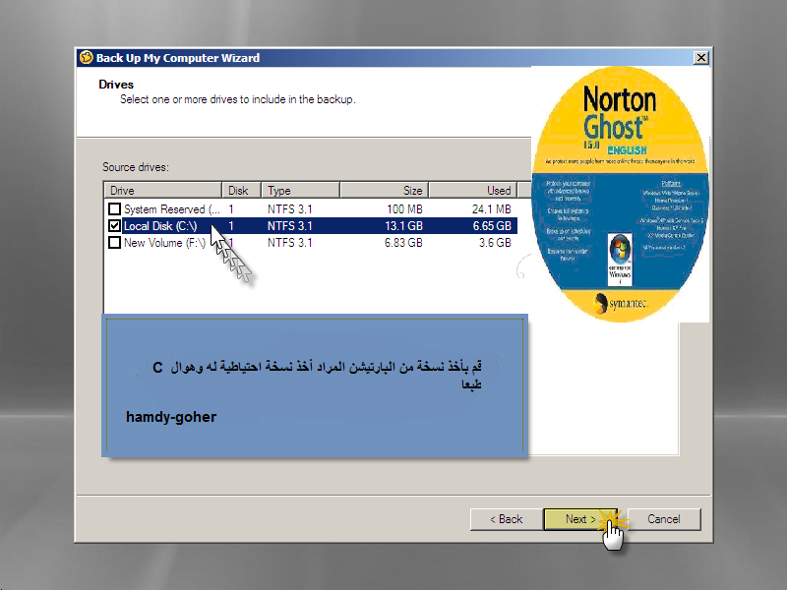Go to the previous step with Back
Viewport: 787px width, 590px height.
507,519
